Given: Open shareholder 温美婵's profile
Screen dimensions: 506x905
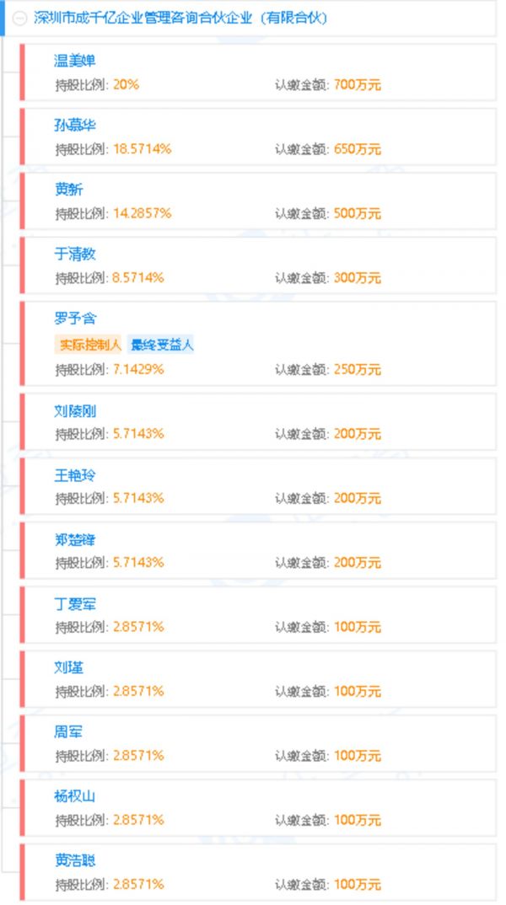Looking at the screenshot, I should (x=75, y=61).
